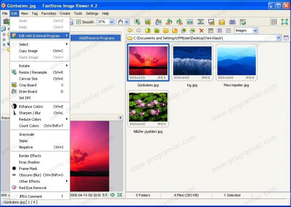Rotate image right using toolbar icon
The image size is (291, 207).
click(x=179, y=22)
